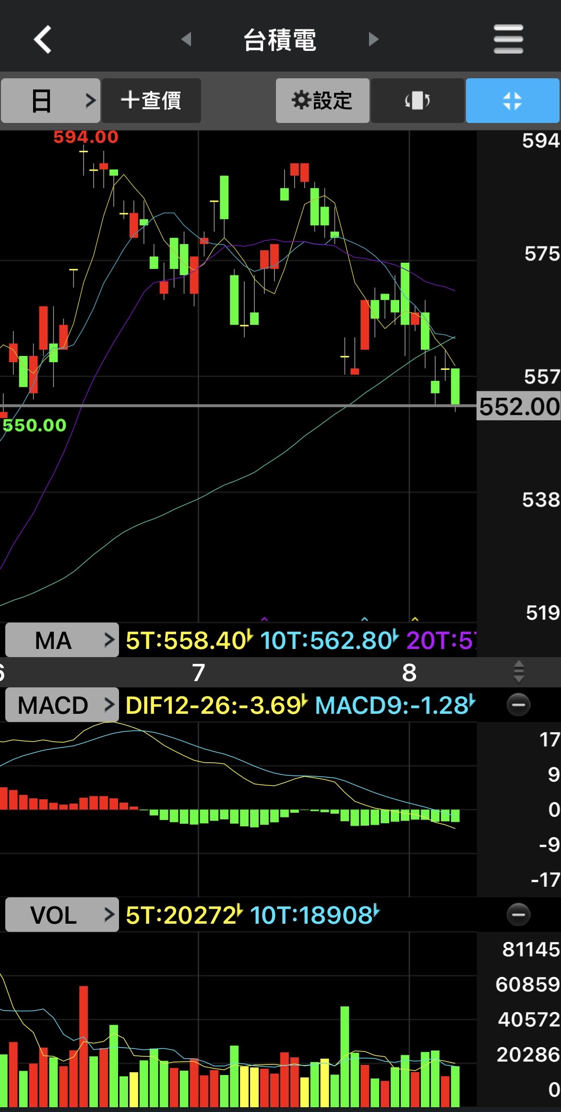Tap the 575 price axis label
561x1112 pixels.
pos(542,254)
